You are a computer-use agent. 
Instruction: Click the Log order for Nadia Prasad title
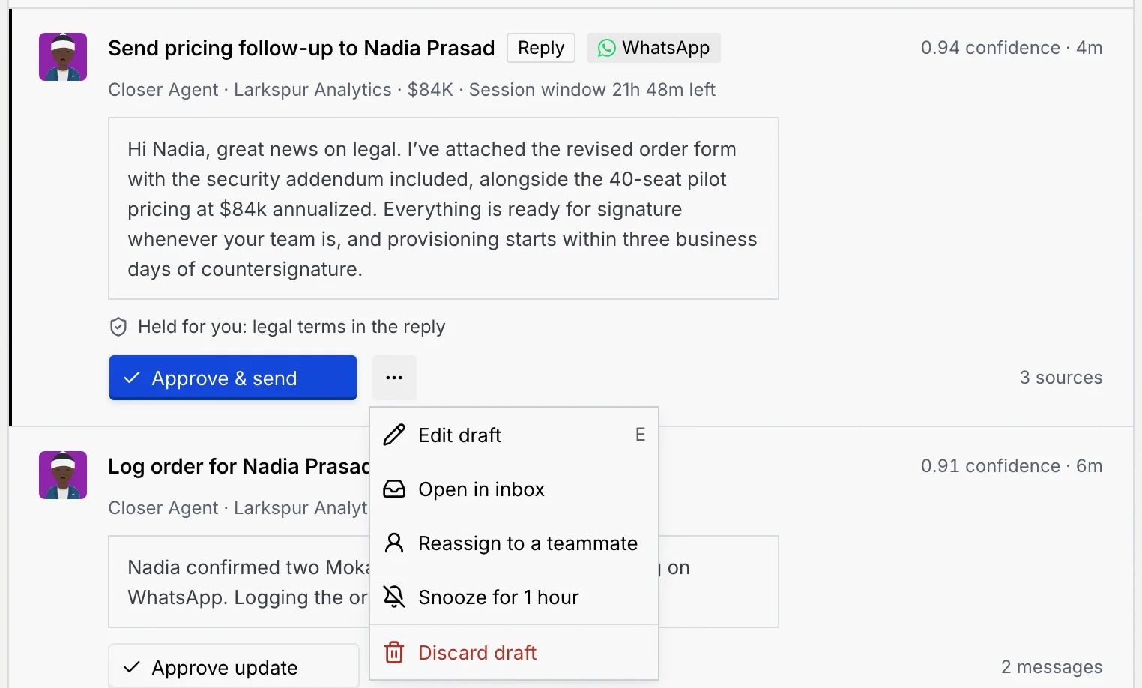[239, 466]
